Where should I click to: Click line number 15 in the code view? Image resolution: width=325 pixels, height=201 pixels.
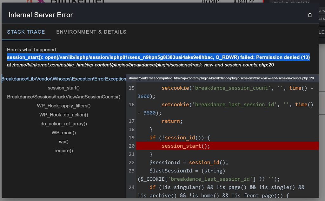click(x=131, y=88)
